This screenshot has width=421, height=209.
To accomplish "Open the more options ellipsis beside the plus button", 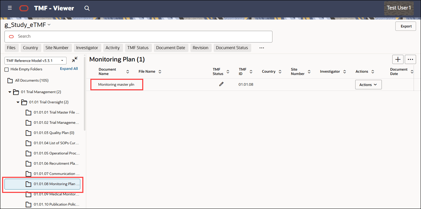I will tap(410, 59).
